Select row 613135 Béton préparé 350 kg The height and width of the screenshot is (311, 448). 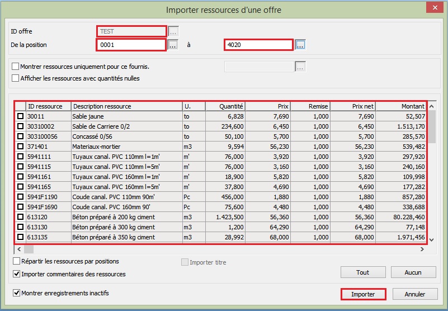pyautogui.click(x=20, y=237)
